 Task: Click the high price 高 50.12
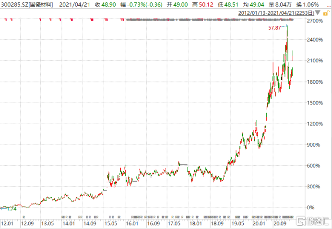click(202, 5)
